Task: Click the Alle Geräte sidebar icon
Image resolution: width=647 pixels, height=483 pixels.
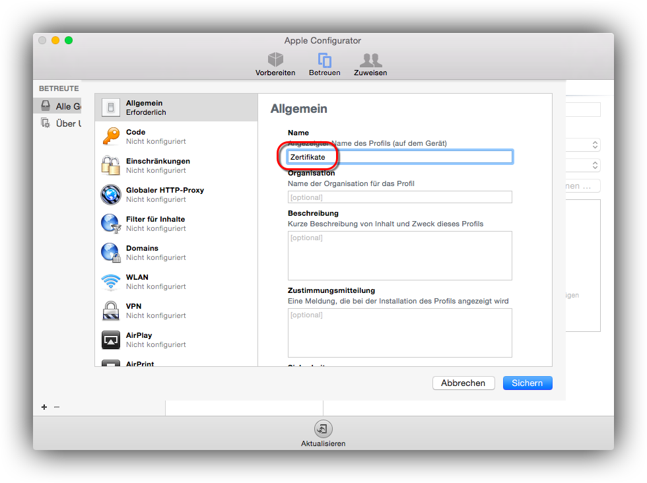Action: click(46, 106)
